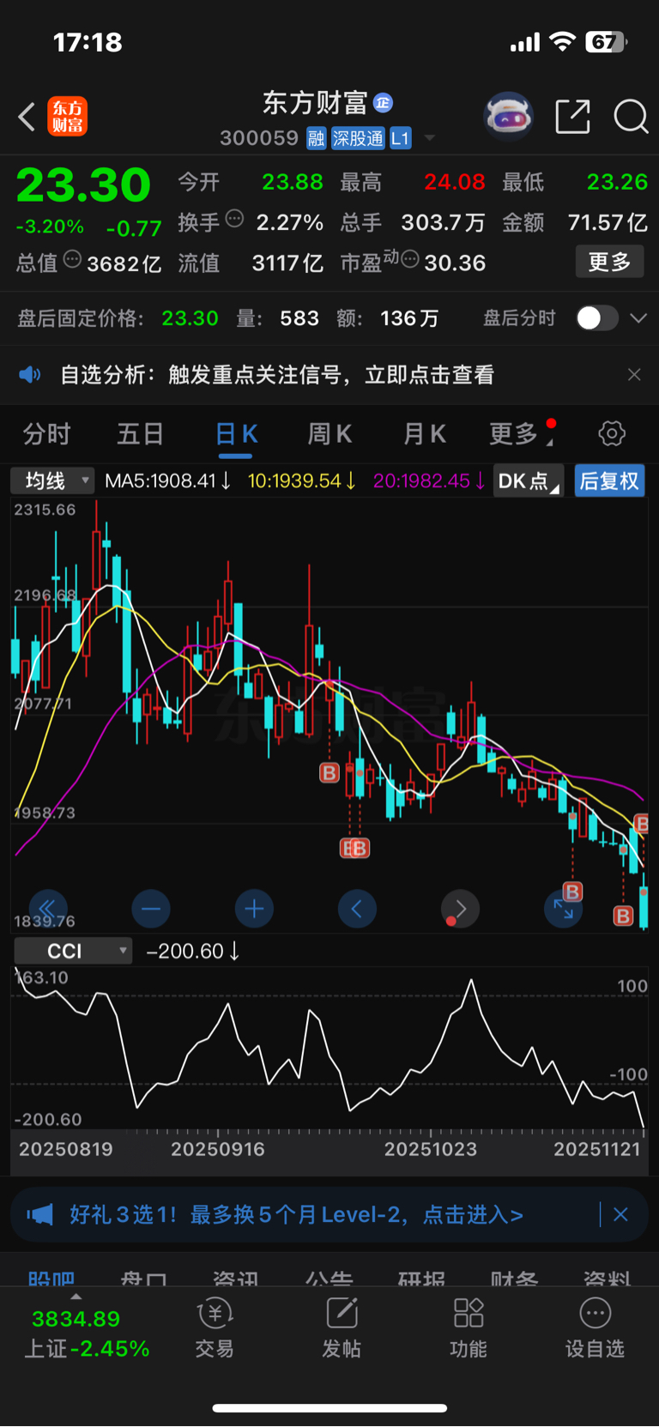The height and width of the screenshot is (1427, 659).
Task: Open the robot assistant avatar
Action: point(508,116)
